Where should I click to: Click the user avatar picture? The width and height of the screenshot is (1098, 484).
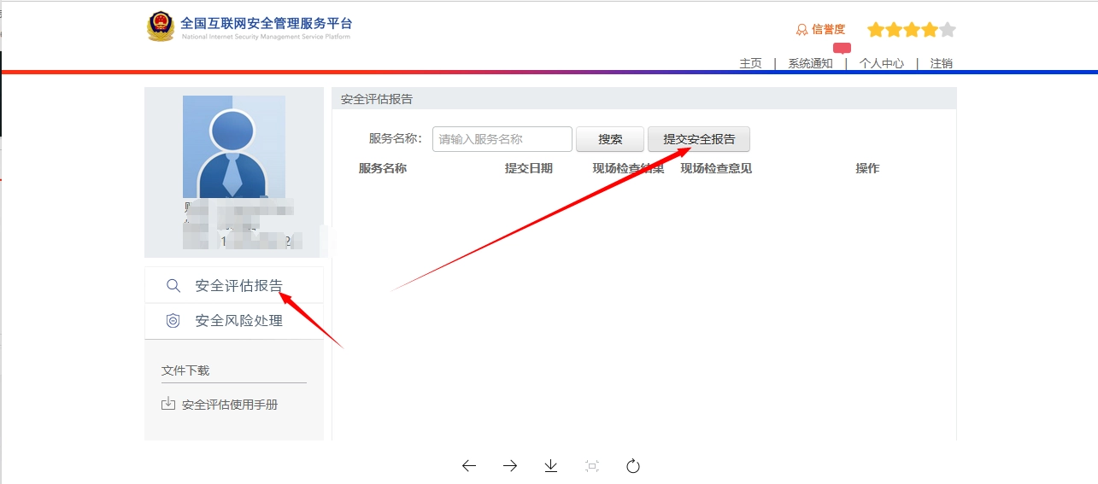233,147
